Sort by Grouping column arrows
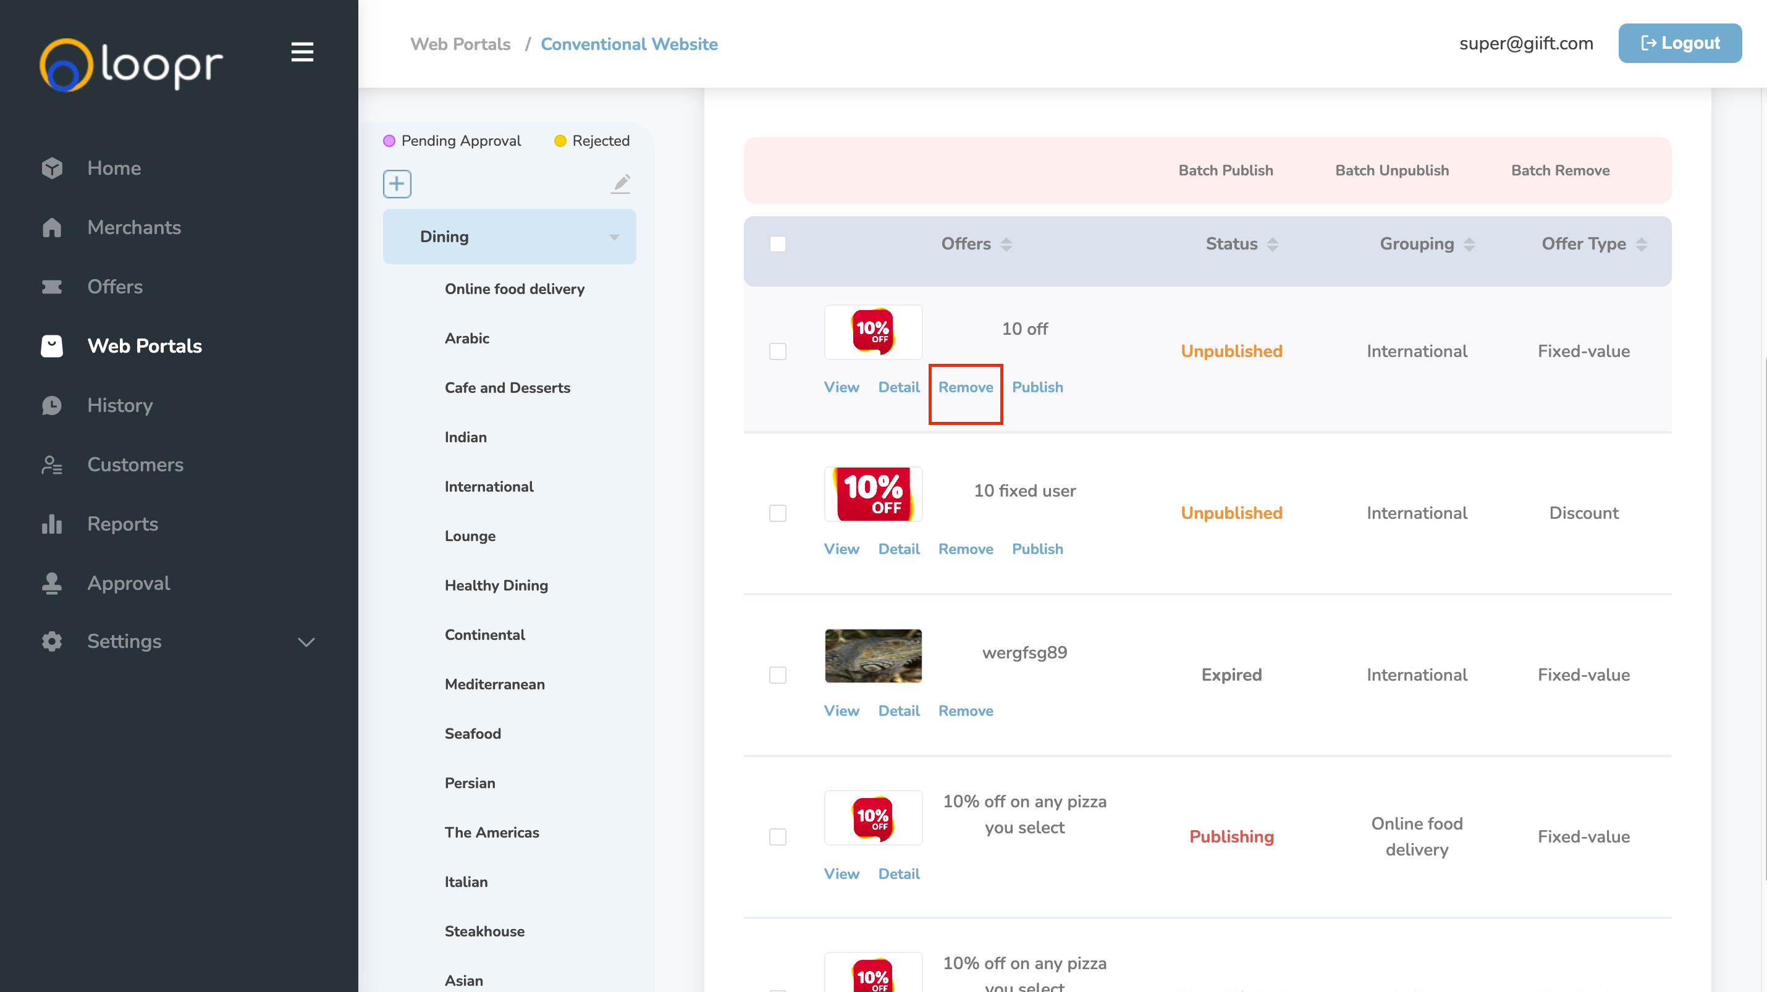 (x=1469, y=244)
